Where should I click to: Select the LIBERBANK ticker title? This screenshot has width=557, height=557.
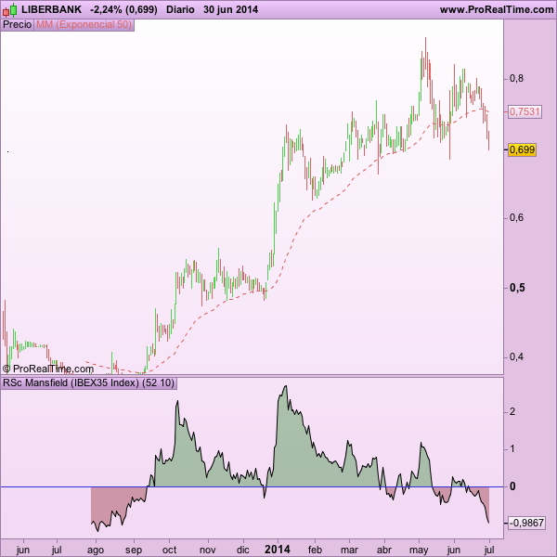[x=51, y=9]
